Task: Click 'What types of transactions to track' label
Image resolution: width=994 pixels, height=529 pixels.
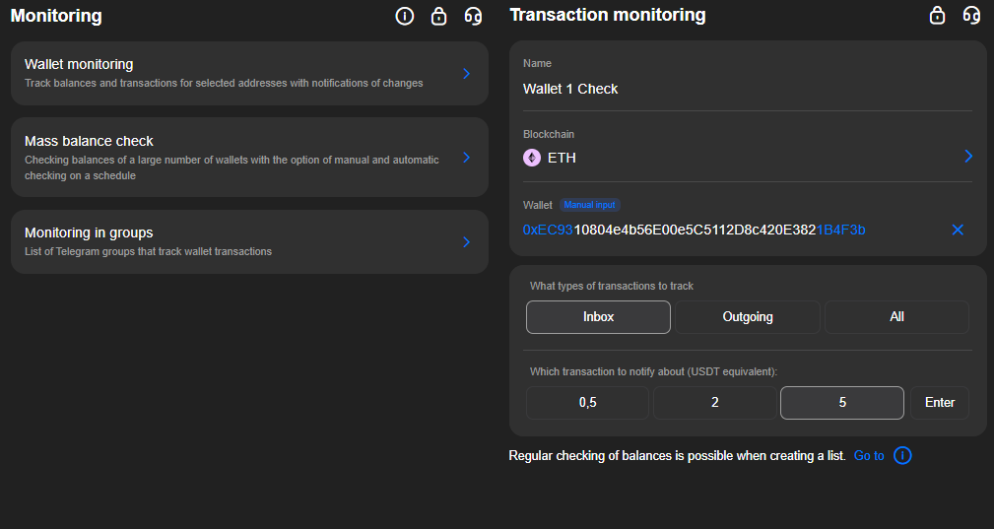Action: tap(612, 286)
